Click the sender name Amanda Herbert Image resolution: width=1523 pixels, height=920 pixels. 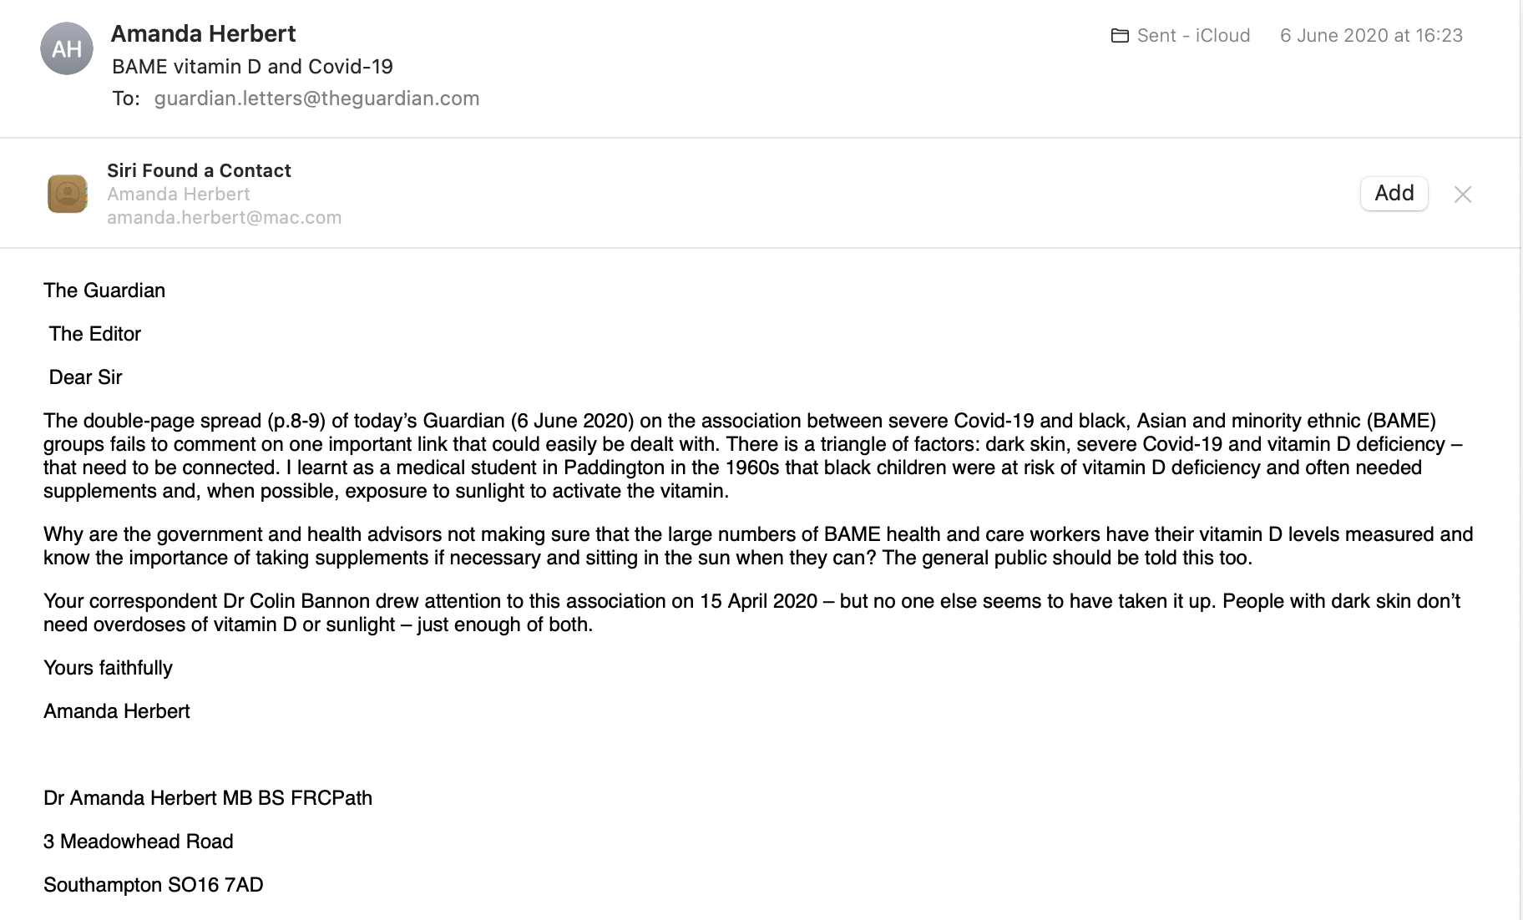203,33
